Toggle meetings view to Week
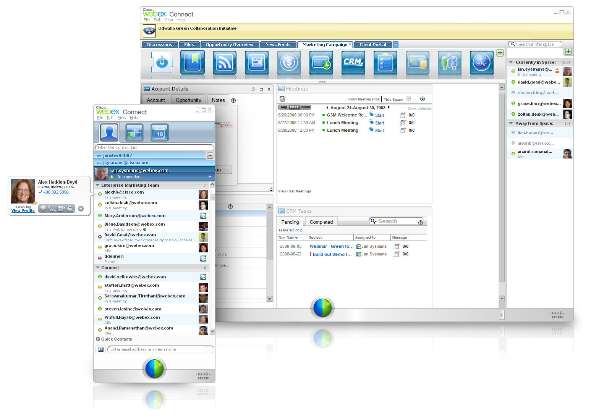This screenshot has height=420, width=591. (x=294, y=107)
